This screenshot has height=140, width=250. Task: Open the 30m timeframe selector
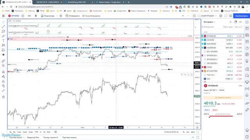30,16
